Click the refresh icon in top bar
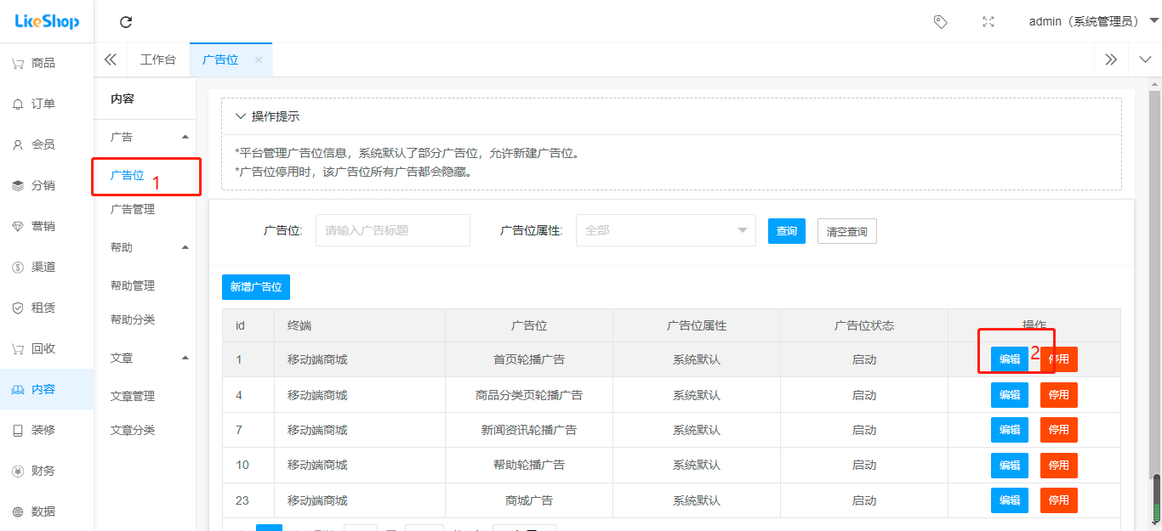1162x531 pixels. [126, 22]
